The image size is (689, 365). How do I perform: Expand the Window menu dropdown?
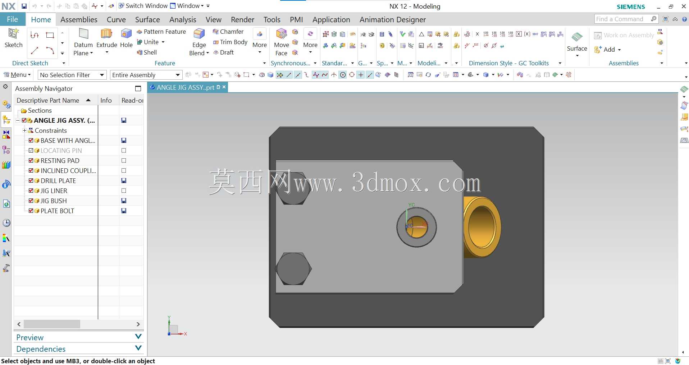click(x=202, y=6)
